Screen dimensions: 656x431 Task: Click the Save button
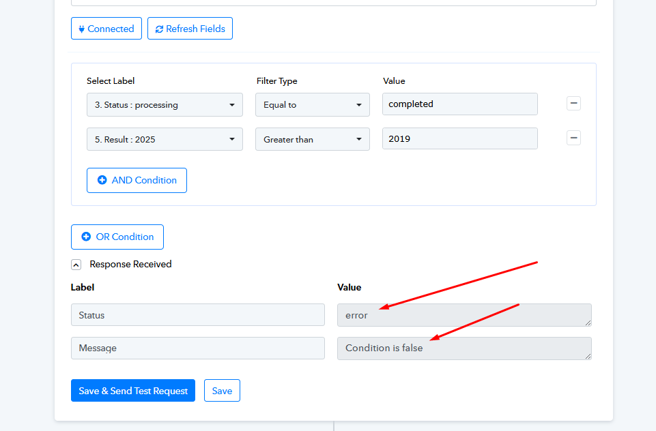point(222,391)
